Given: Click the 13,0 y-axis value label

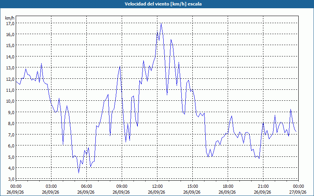Looking at the screenshot, I should pyautogui.click(x=11, y=67).
